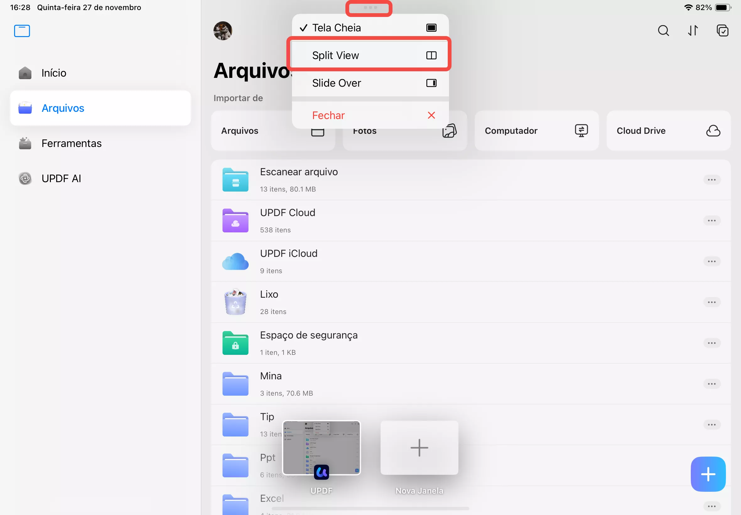
Task: Toggle the sidebar panel icon
Action: tap(22, 31)
